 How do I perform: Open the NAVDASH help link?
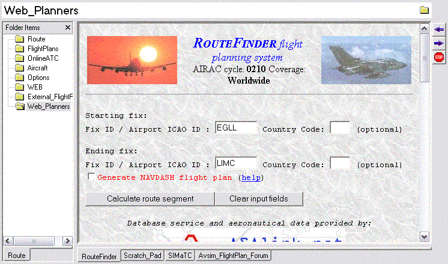click(x=251, y=177)
